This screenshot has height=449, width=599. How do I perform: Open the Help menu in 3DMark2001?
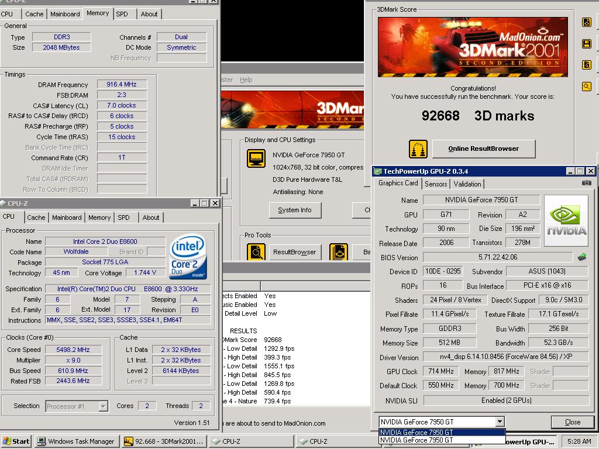click(246, 80)
